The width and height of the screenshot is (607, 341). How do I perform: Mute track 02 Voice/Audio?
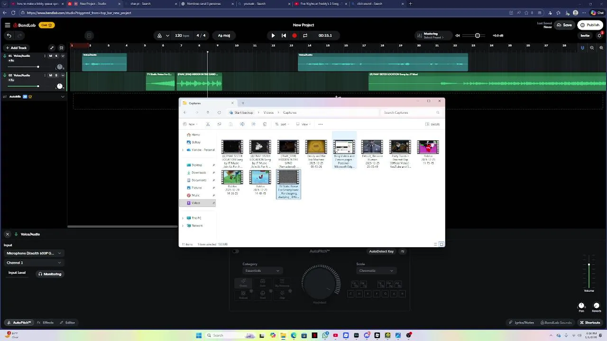[51, 75]
